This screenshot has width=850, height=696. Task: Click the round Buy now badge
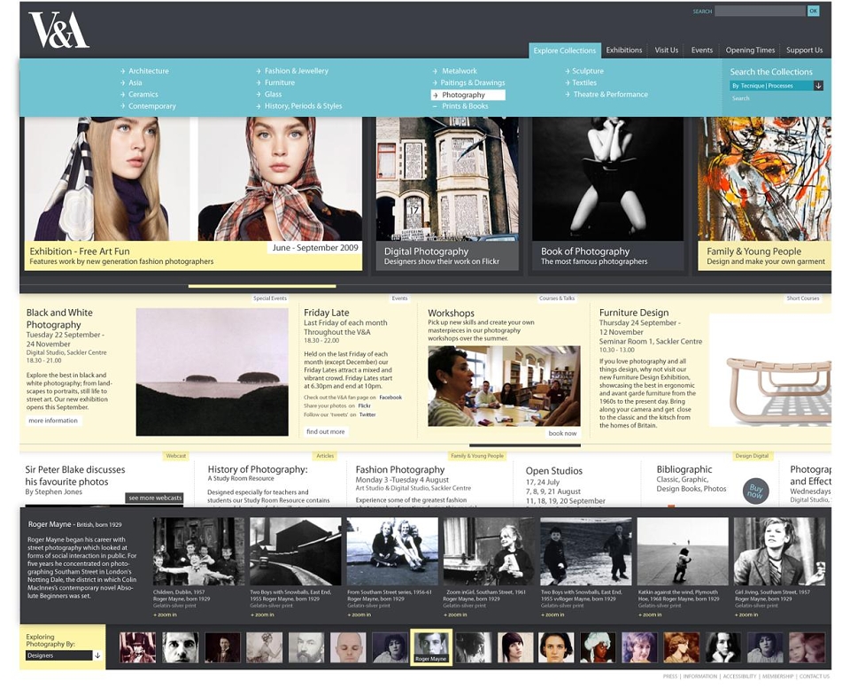coord(755,491)
